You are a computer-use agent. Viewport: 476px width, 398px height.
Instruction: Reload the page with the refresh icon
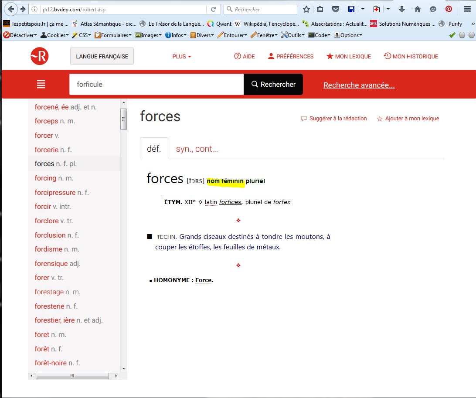click(213, 9)
